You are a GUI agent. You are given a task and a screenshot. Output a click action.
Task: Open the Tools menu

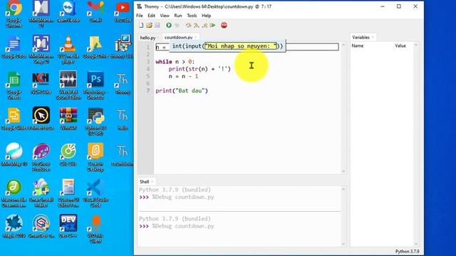point(192,16)
